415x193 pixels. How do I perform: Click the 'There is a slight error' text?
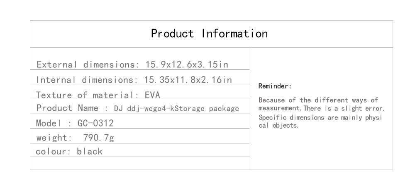click(344, 108)
